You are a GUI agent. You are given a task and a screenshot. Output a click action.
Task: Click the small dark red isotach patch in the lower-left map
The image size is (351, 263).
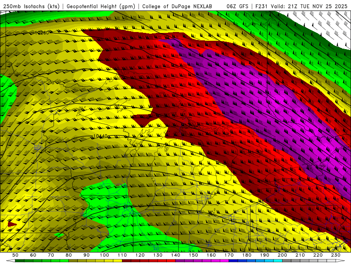point(12,224)
